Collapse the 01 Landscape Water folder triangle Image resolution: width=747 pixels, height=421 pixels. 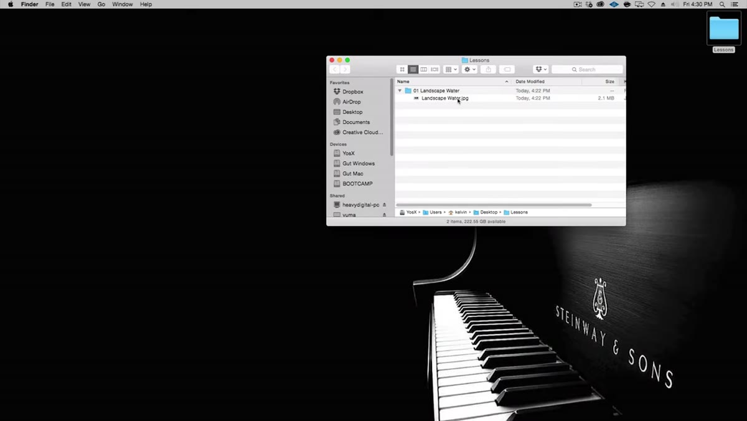400,91
